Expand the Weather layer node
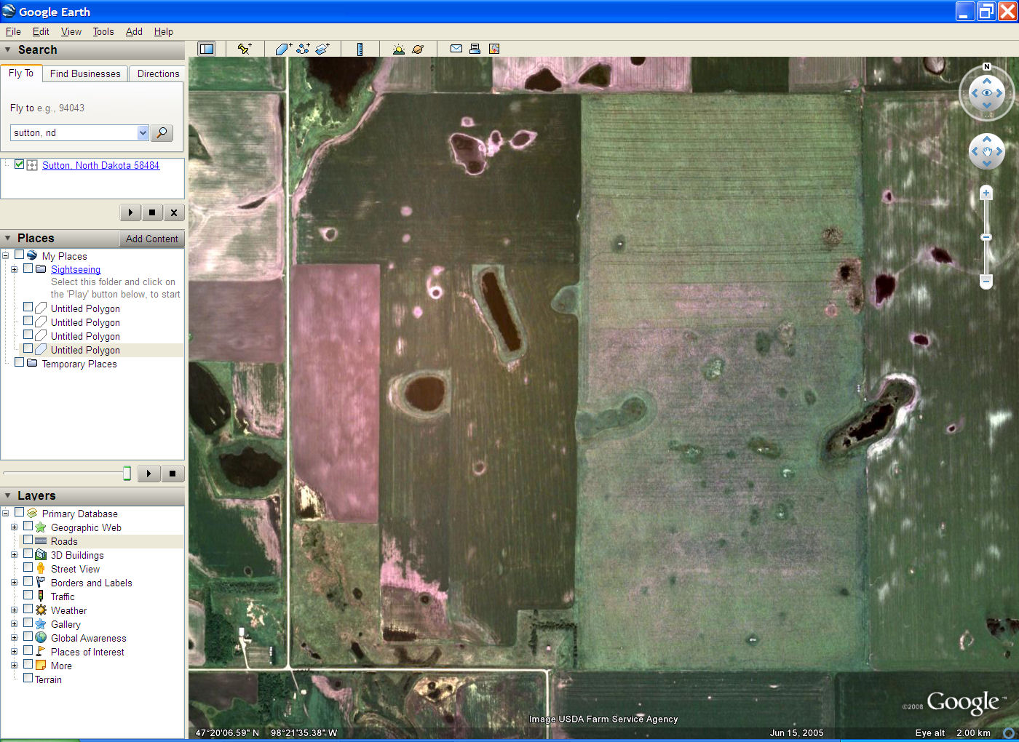 [14, 610]
